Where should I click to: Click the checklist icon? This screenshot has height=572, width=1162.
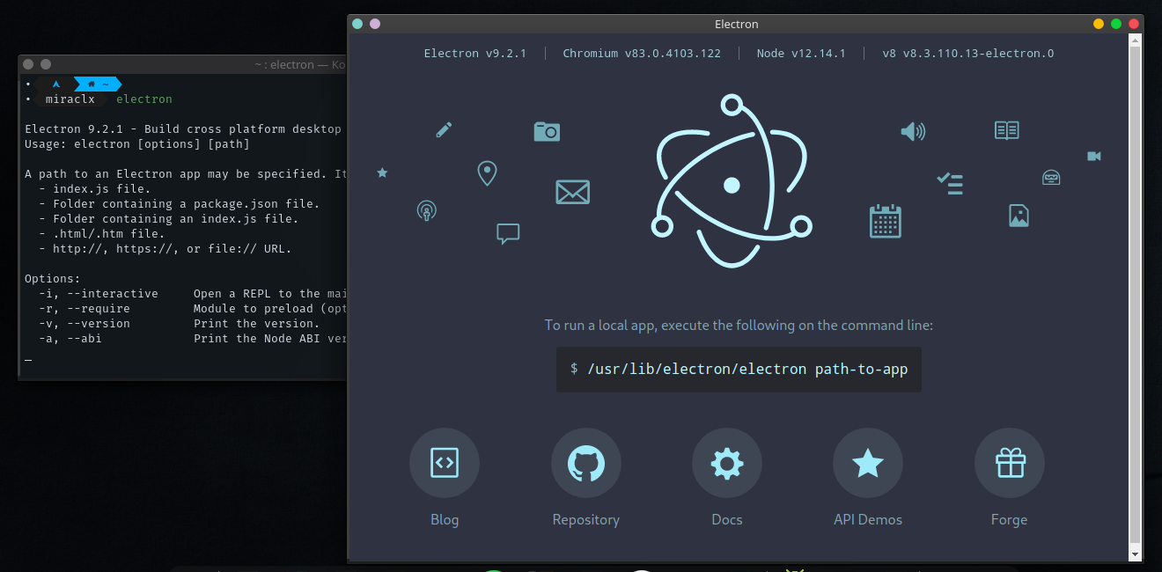click(x=950, y=183)
